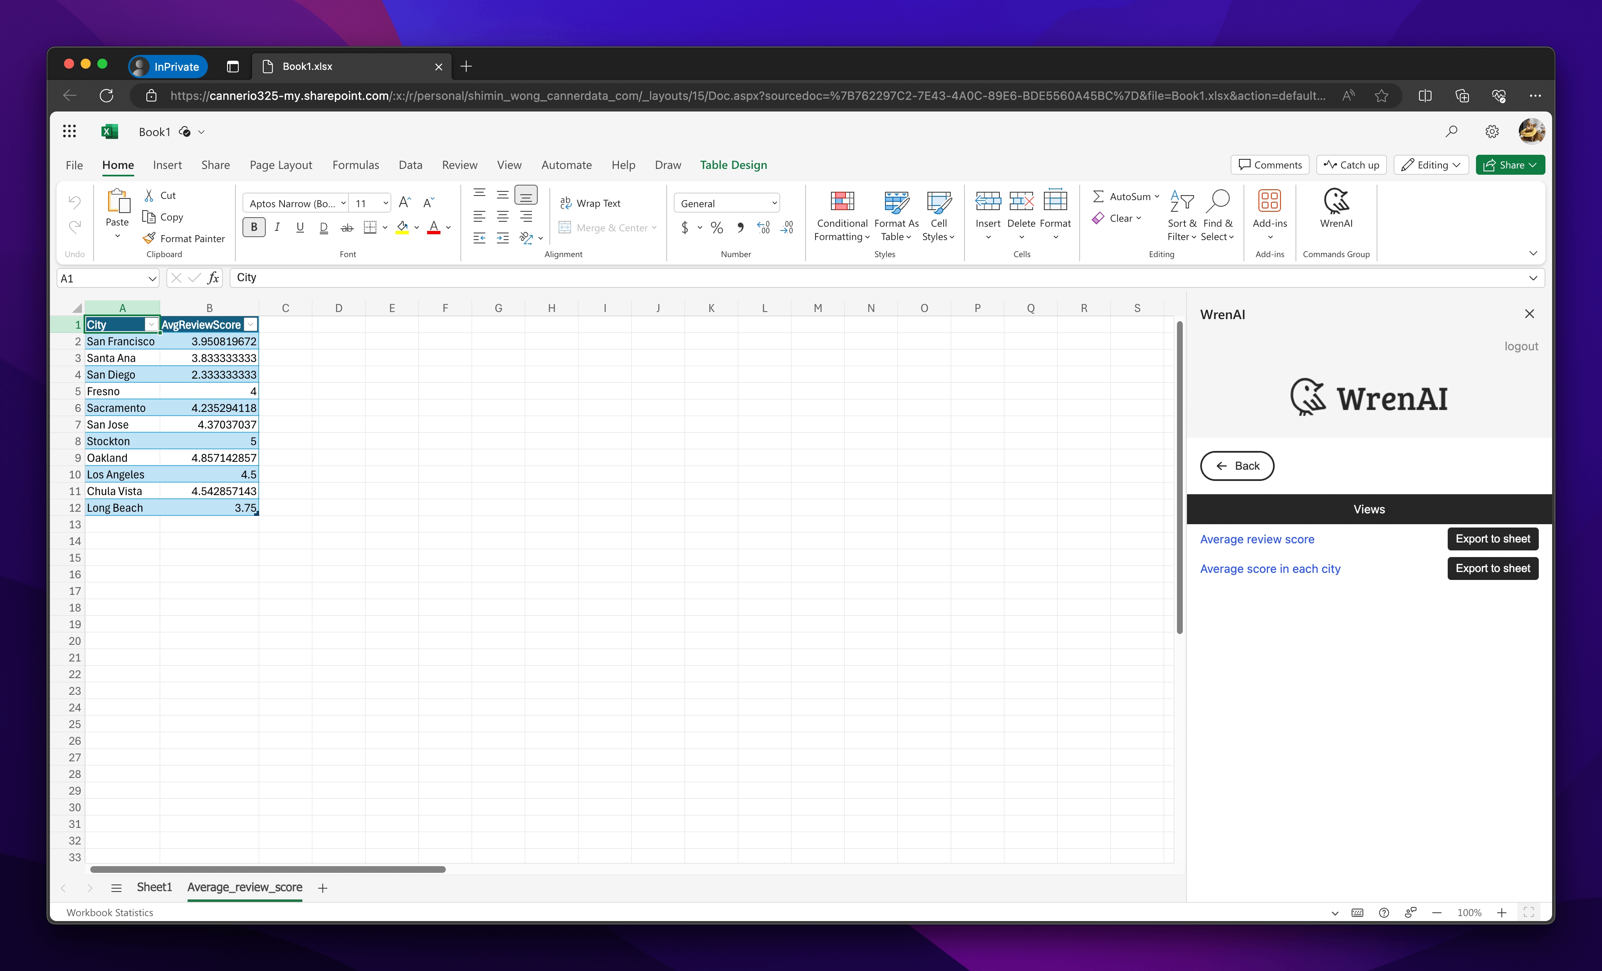The height and width of the screenshot is (971, 1602).
Task: Open the font size dropdown
Action: pos(385,203)
